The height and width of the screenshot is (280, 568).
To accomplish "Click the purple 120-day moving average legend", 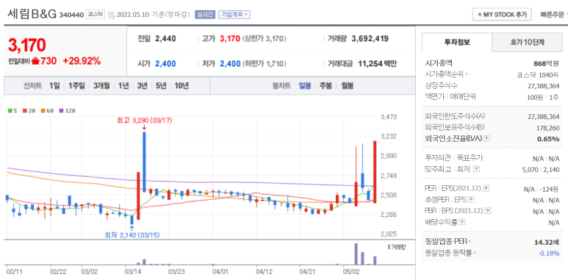I will click(x=67, y=110).
